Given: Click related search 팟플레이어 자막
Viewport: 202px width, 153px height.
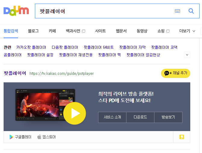Looking at the screenshot, I should tap(132, 47).
